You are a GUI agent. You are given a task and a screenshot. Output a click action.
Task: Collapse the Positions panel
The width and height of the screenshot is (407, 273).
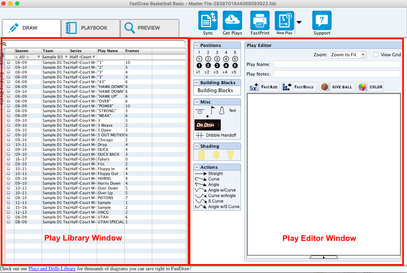[x=197, y=45]
